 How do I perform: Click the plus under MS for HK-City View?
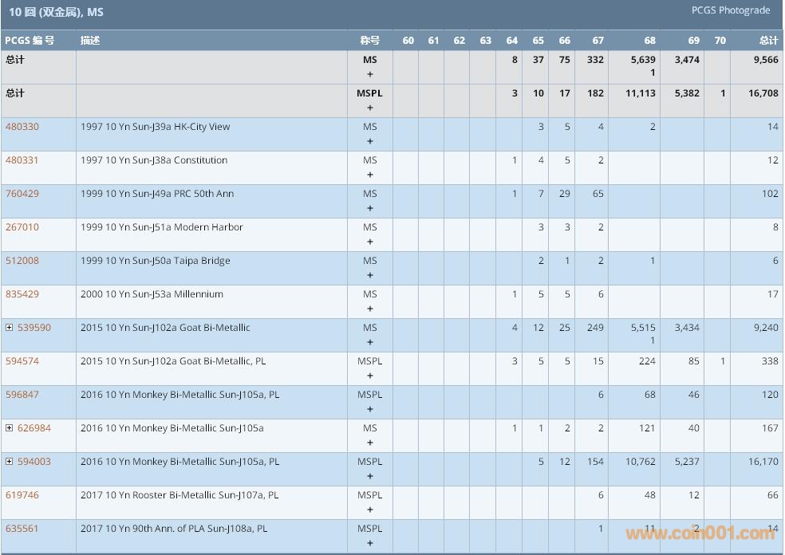click(369, 141)
